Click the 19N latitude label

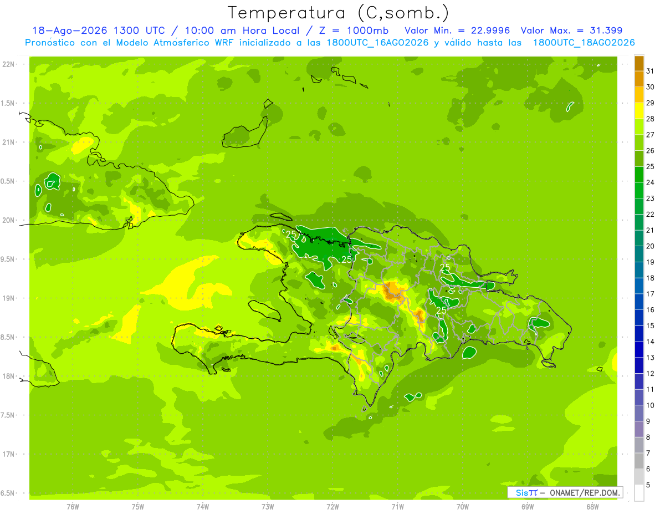8,298
